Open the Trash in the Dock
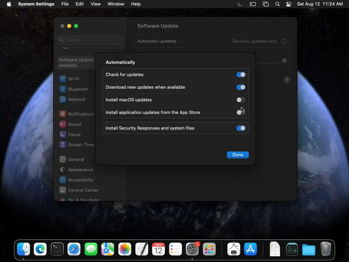 [x=325, y=249]
